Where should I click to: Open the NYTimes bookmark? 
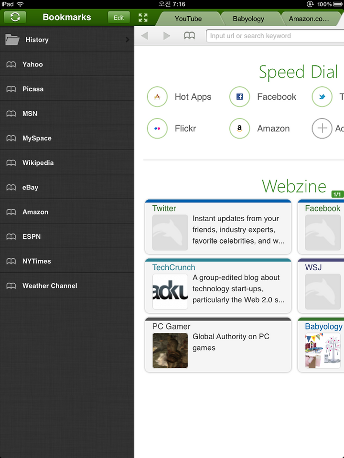[x=67, y=261]
